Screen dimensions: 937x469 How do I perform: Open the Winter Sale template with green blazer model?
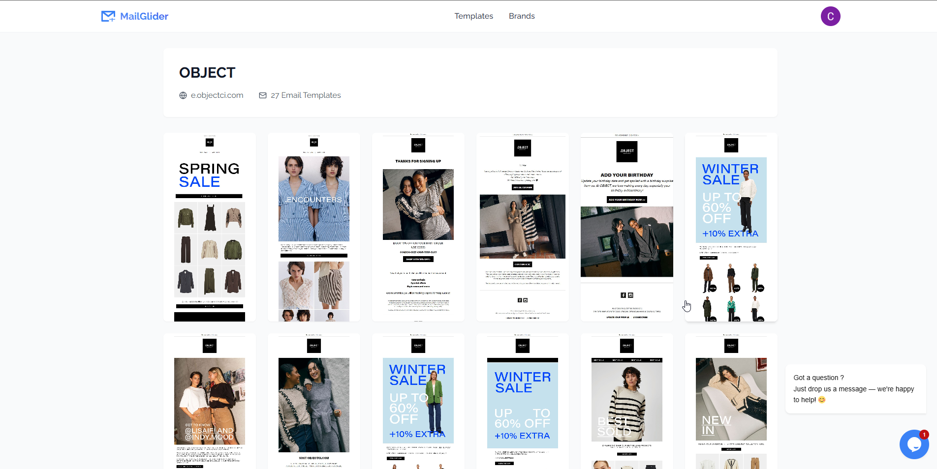tap(418, 401)
